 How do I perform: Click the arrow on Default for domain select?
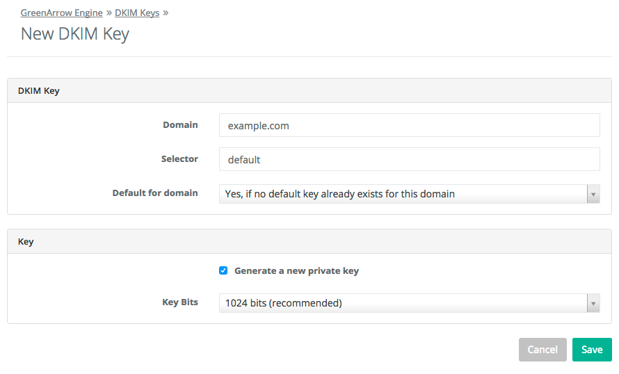point(593,194)
